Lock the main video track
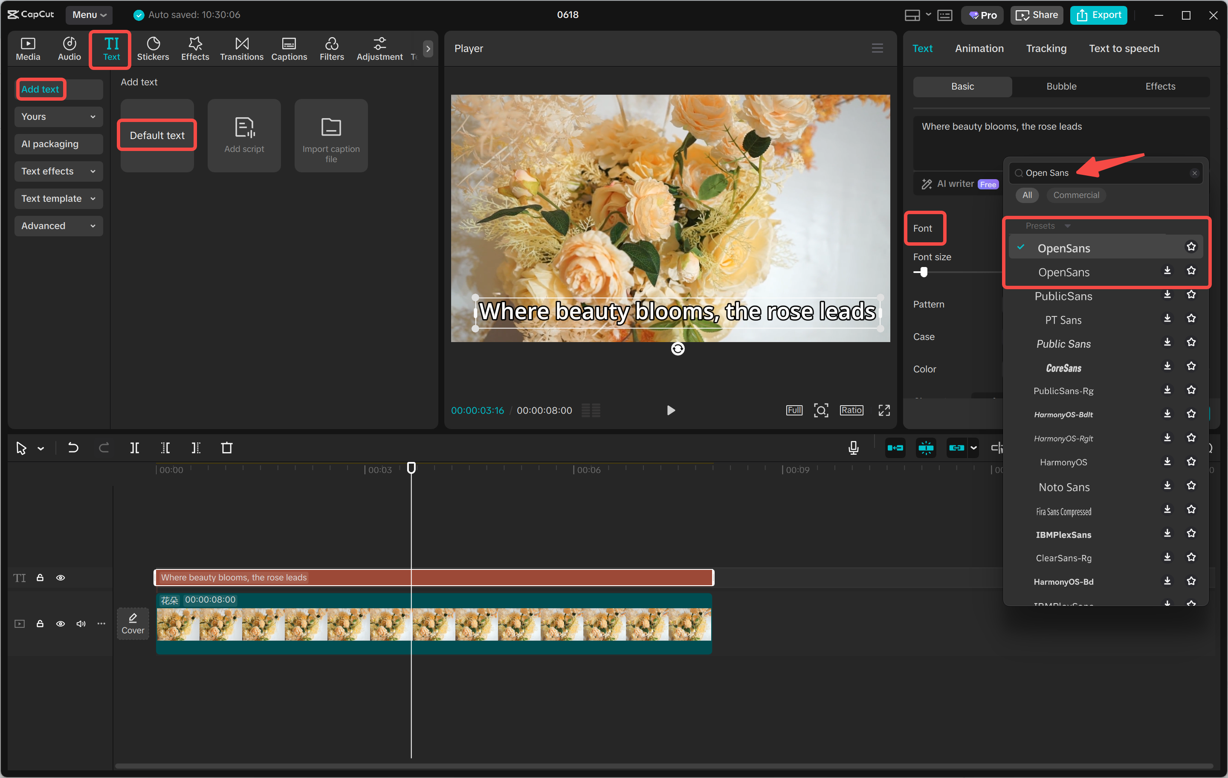The height and width of the screenshot is (778, 1228). point(40,624)
